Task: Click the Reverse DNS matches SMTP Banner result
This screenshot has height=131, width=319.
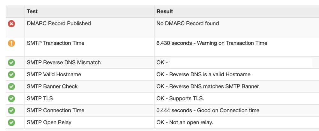Action: (x=208, y=86)
